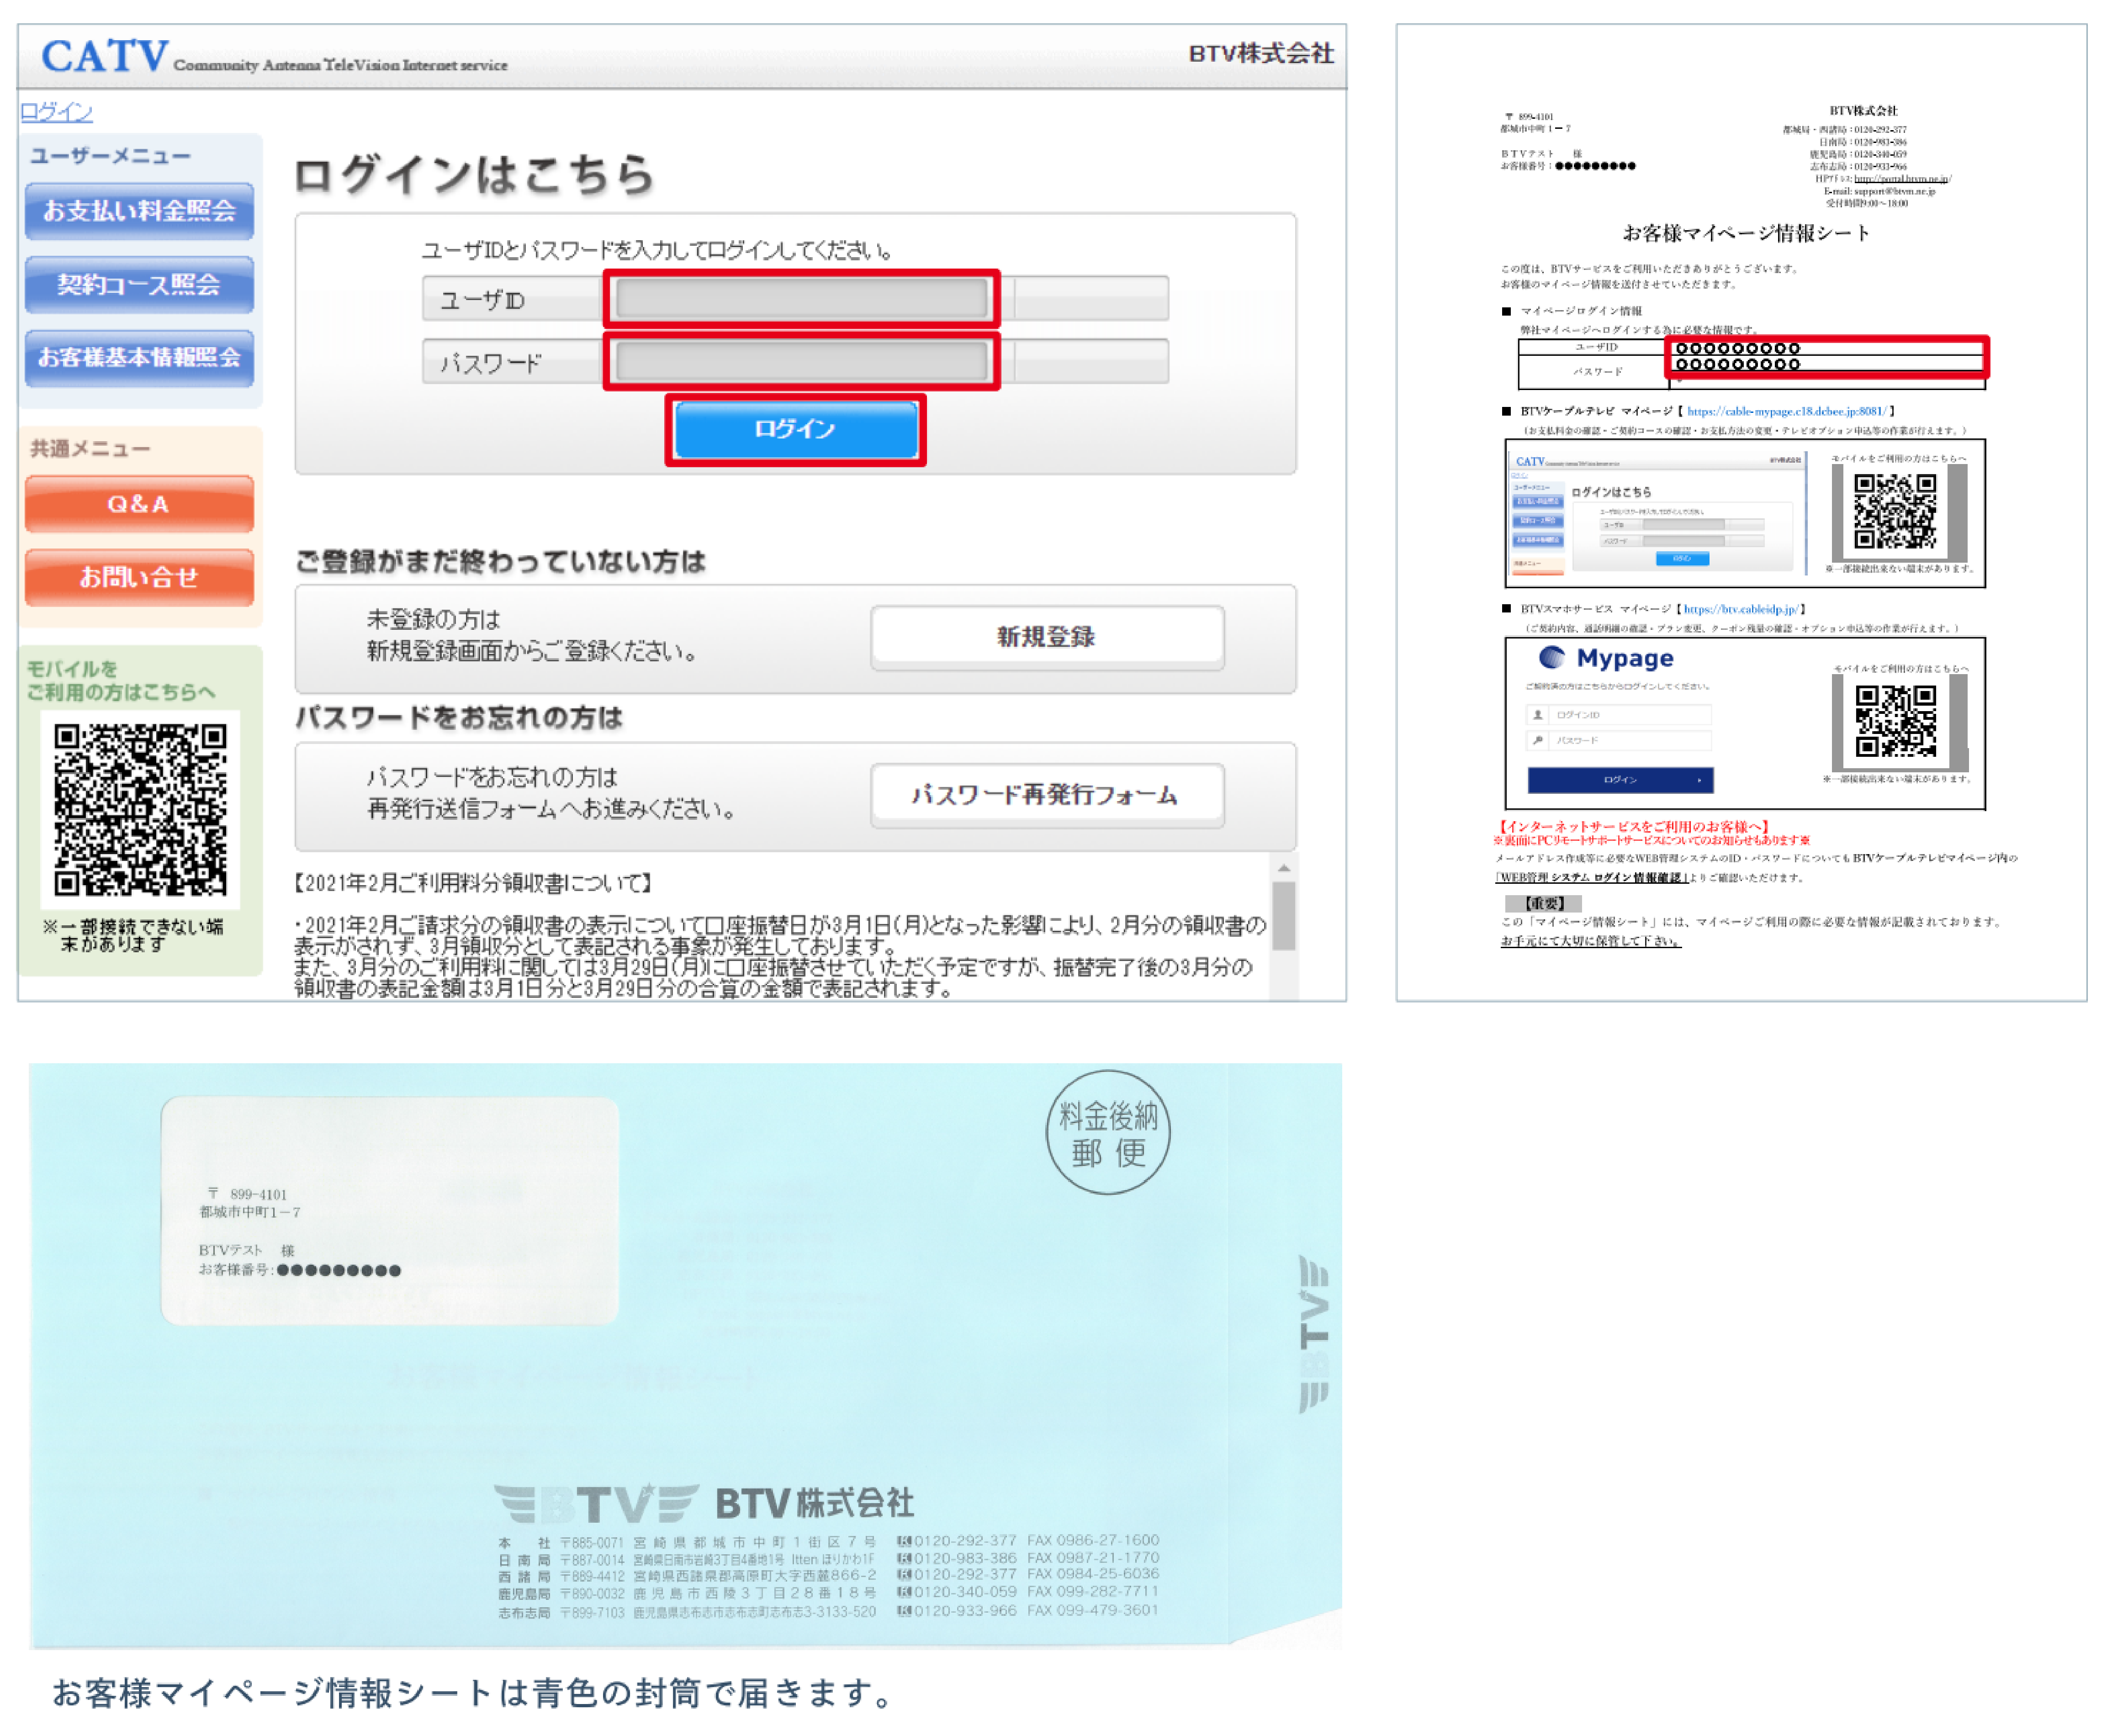Click the ユーザーメニュー sidebar heading

coord(110,156)
